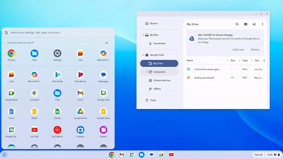This screenshot has width=283, height=159.
Task: Collapse the My files tree arrow
Action: coord(143,35)
